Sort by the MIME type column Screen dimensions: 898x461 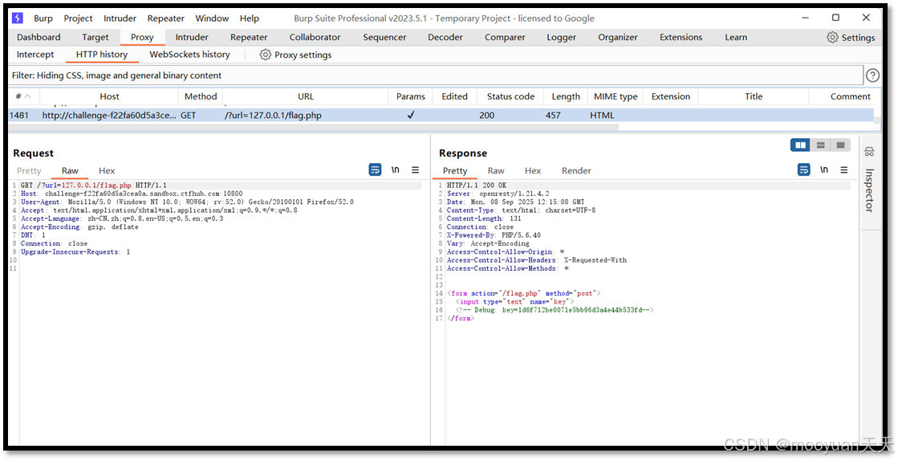point(616,96)
